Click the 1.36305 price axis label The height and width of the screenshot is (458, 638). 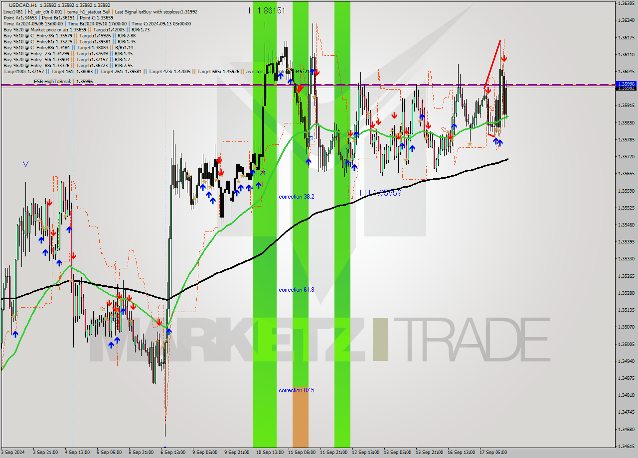click(626, 3)
